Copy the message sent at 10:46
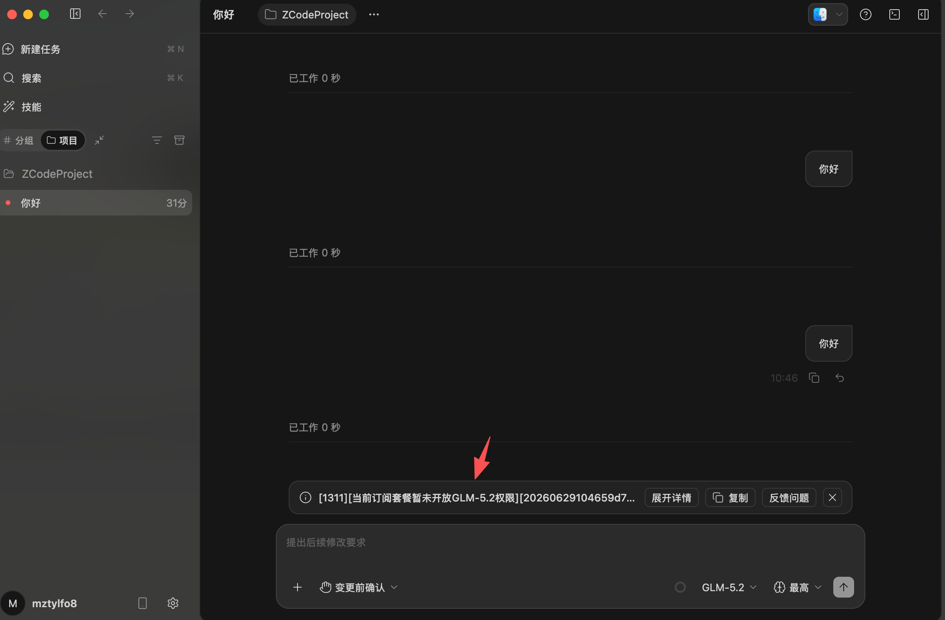Image resolution: width=945 pixels, height=620 pixels. click(814, 378)
